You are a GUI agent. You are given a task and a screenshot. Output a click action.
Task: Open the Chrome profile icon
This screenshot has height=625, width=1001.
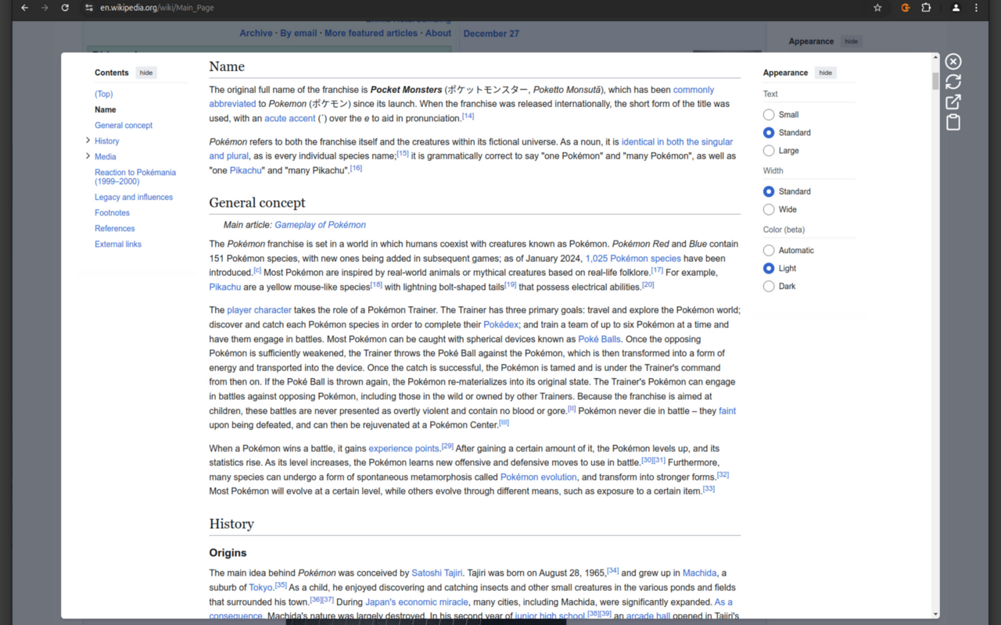[956, 8]
